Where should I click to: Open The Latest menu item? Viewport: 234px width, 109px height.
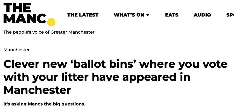pos(83,15)
